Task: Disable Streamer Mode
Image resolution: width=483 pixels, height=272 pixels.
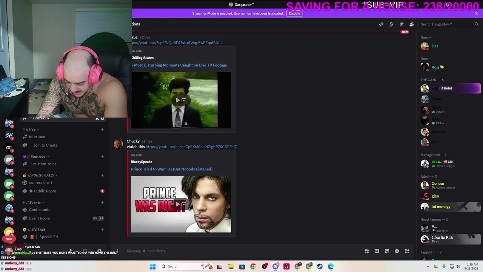Action: tap(294, 13)
